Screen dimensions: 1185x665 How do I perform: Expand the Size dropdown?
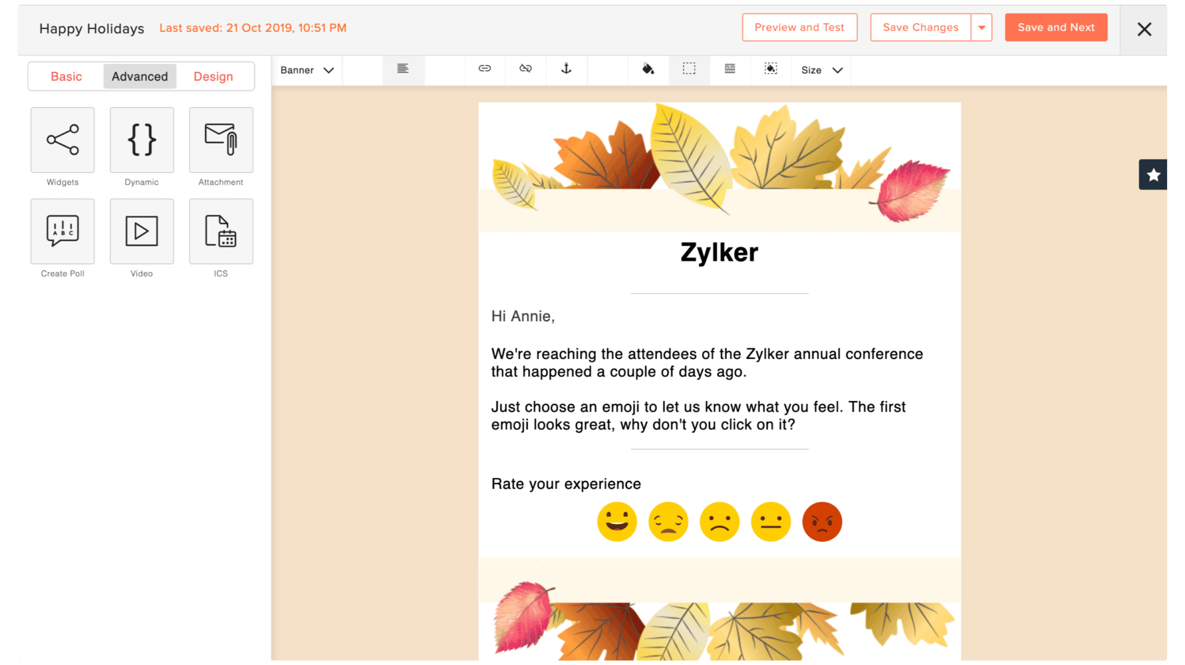822,70
